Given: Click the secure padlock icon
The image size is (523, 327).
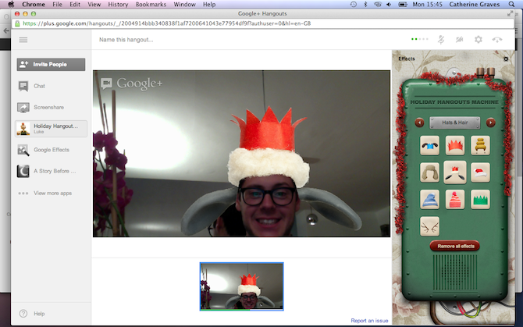Looking at the screenshot, I should coord(17,23).
